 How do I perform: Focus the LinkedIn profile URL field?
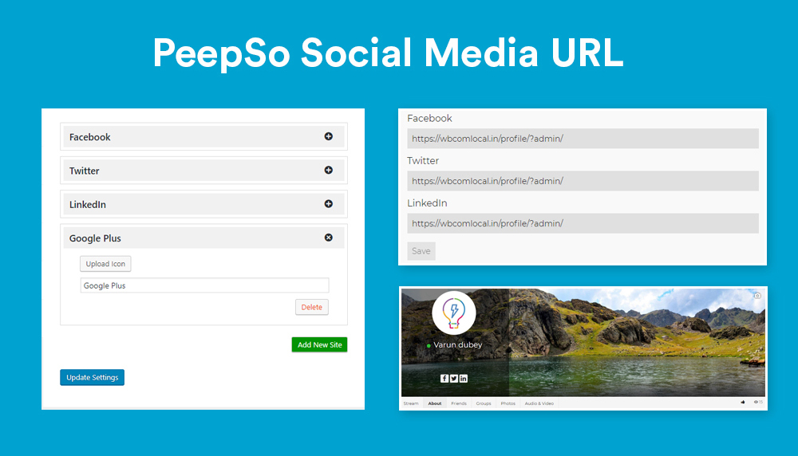583,223
